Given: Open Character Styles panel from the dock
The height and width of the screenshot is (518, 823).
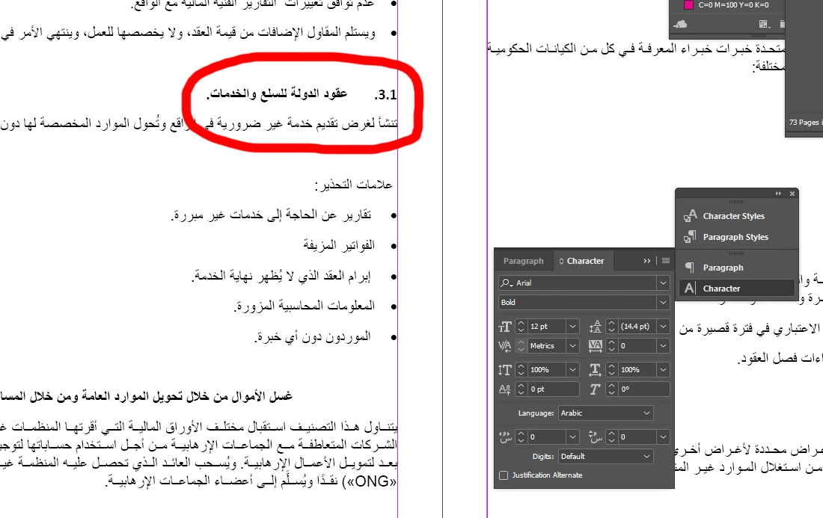Looking at the screenshot, I should (x=734, y=216).
